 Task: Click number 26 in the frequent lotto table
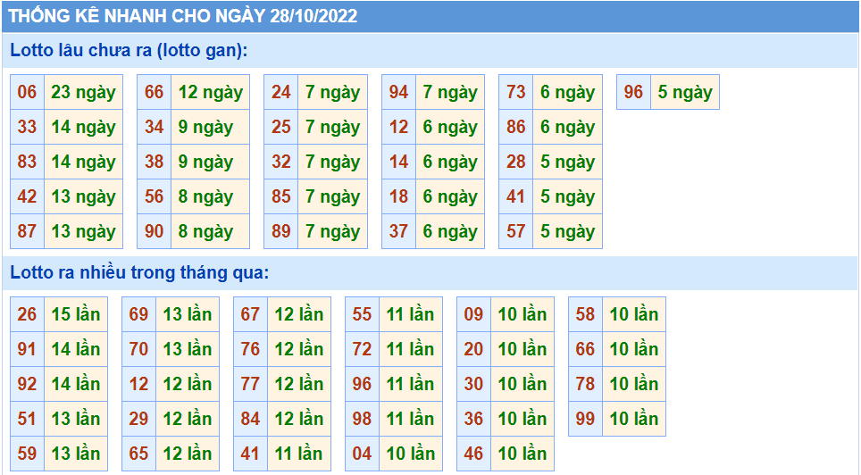coord(27,314)
